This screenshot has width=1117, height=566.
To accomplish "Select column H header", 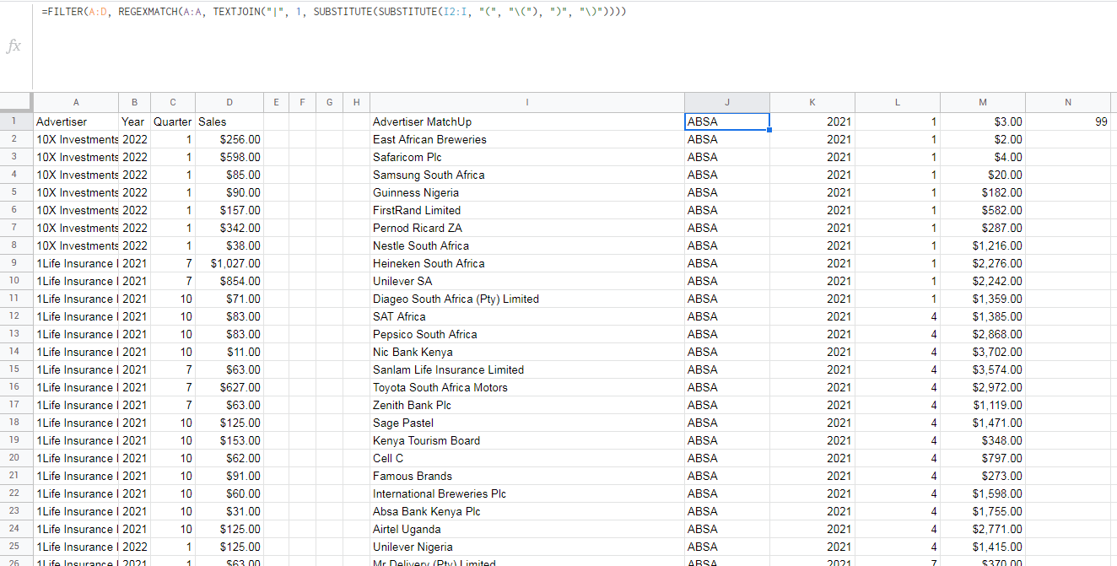I will coord(357,102).
